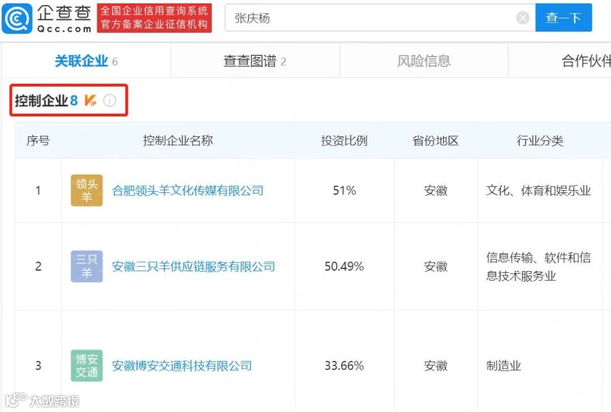Open 安徽博安交通科技有限公司 link
The height and width of the screenshot is (412, 611).
pos(182,366)
